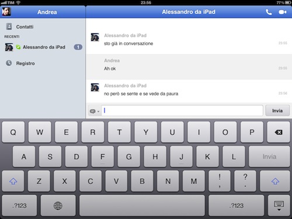This screenshot has height=219, width=292.
Task: Switch to numbers with the left .?123 key
Action: coord(19,206)
